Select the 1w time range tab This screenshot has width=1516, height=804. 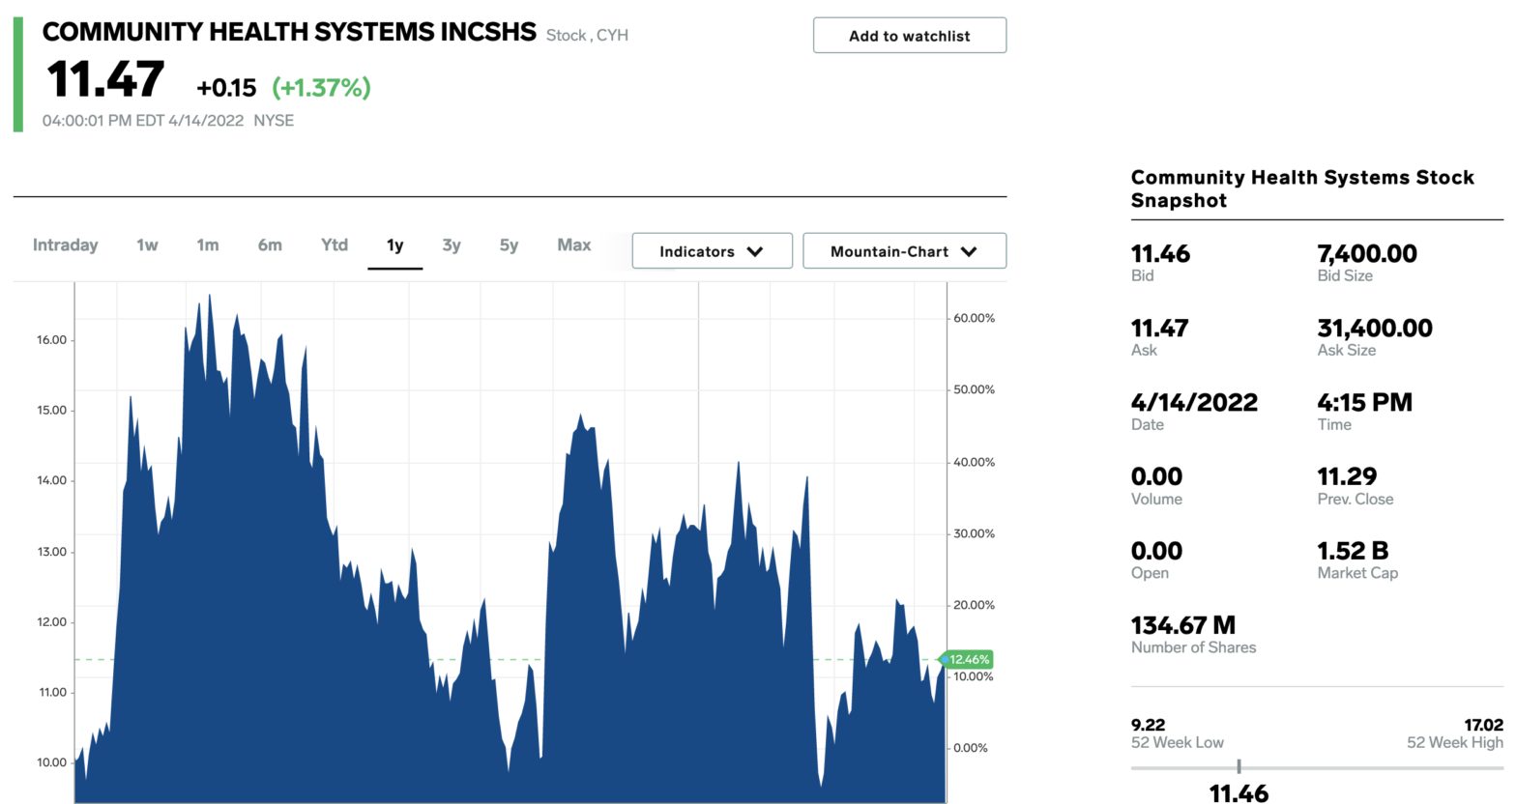[x=147, y=245]
